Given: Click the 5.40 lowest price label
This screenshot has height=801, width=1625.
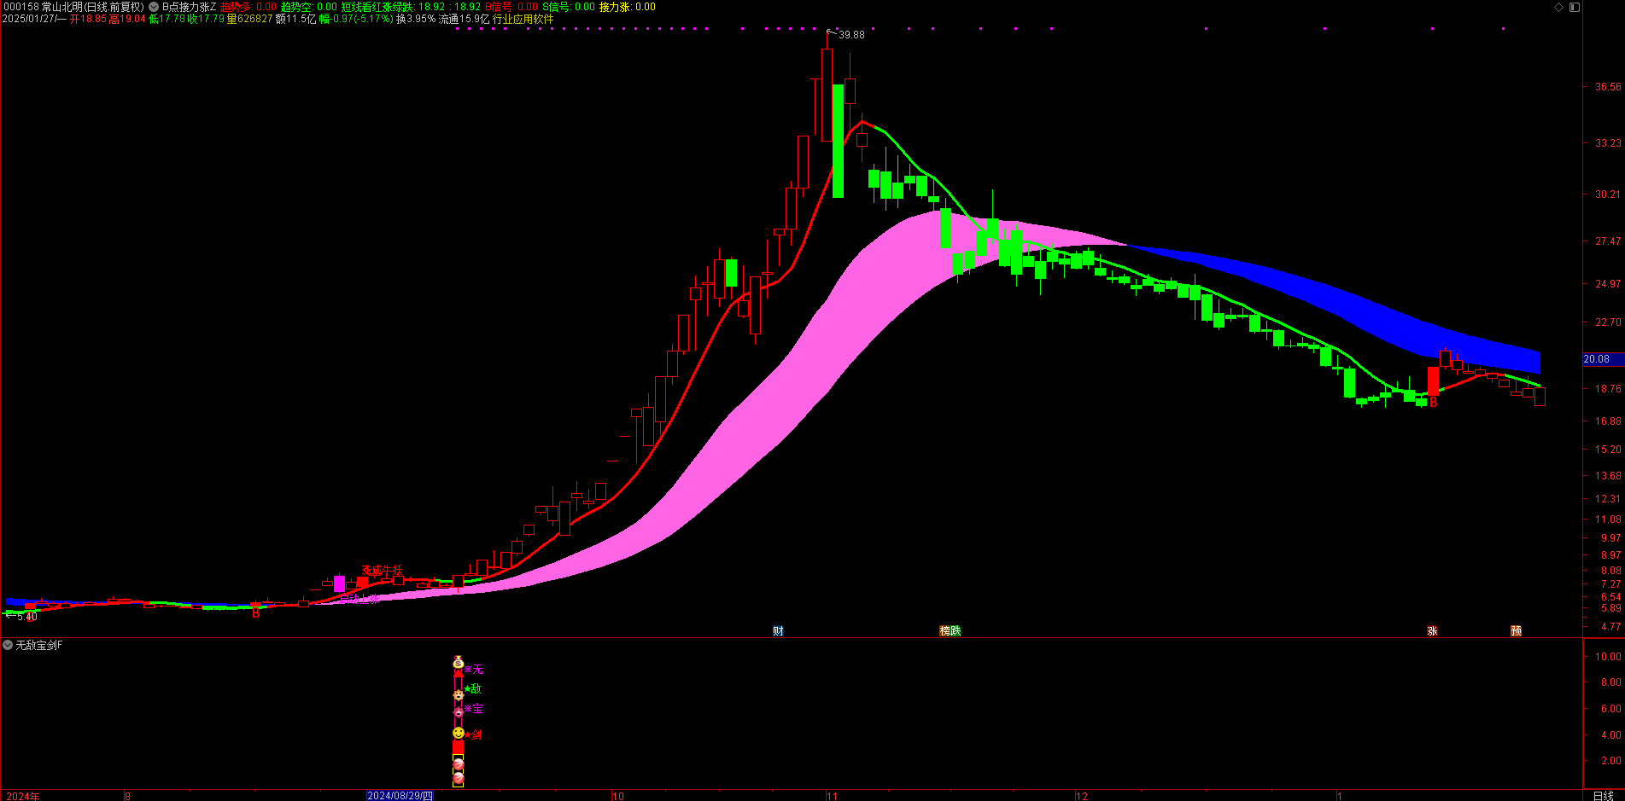Looking at the screenshot, I should tap(27, 617).
